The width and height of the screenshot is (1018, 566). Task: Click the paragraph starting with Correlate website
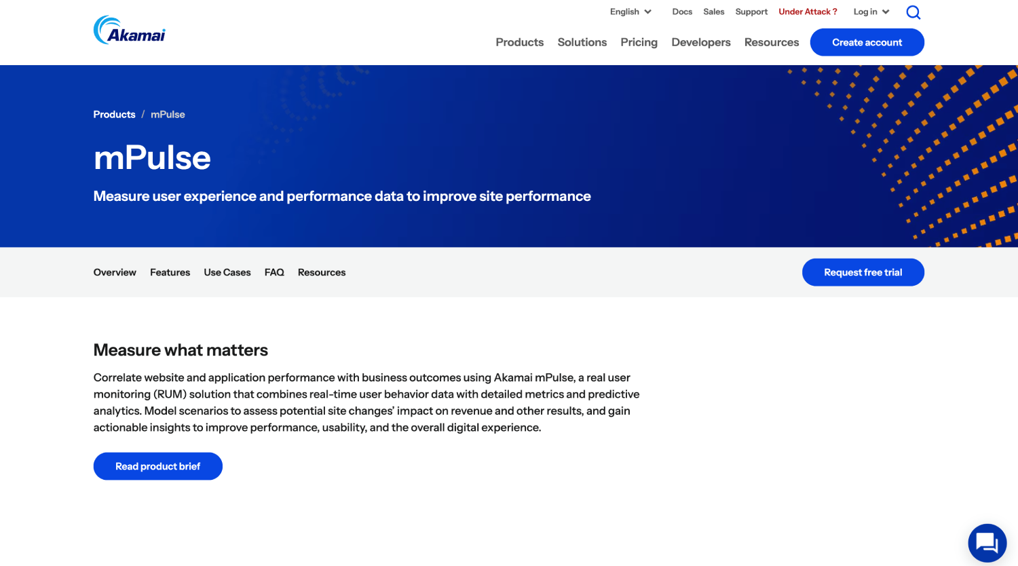pos(366,402)
